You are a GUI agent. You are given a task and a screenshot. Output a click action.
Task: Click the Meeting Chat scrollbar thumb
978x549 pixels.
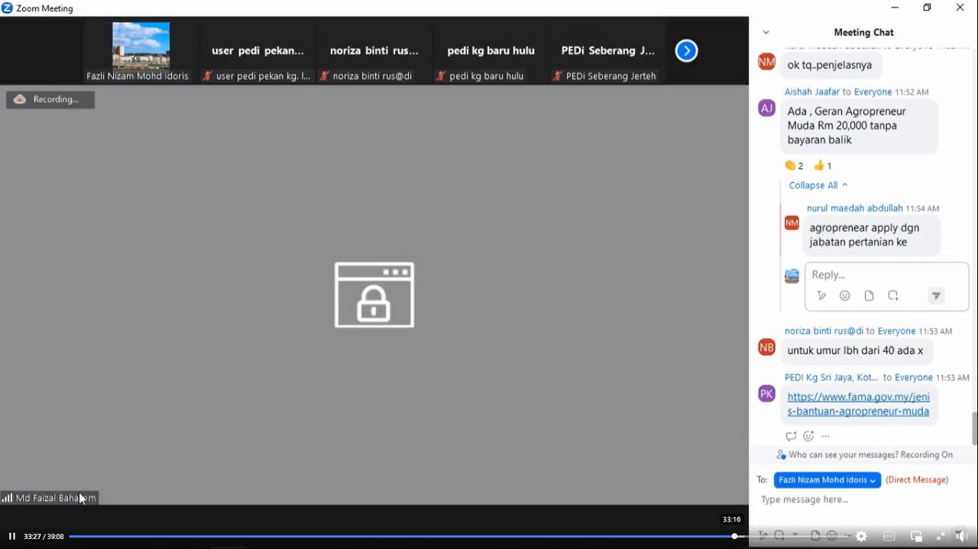(974, 428)
